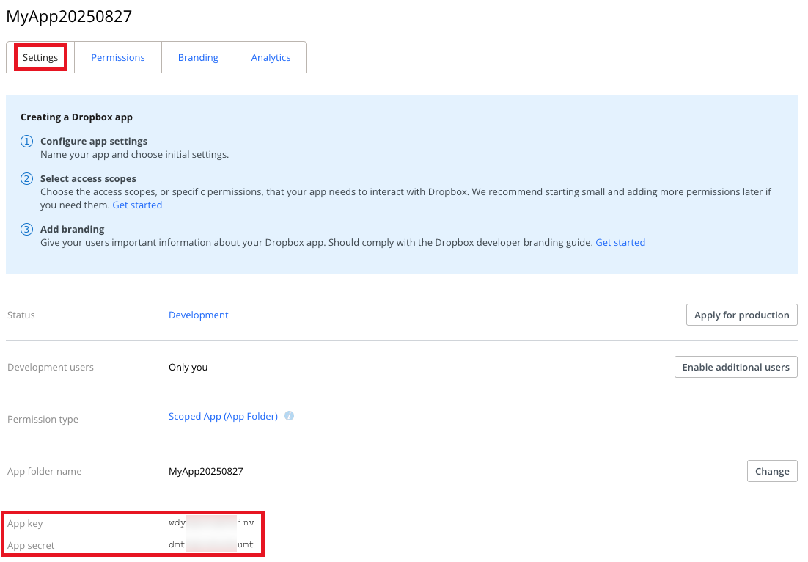The image size is (808, 562).
Task: Open the Branding tab
Action: (x=198, y=56)
